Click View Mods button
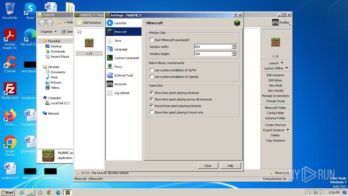Image resolution: width=348 pixels, height=196 pixels. click(275, 85)
